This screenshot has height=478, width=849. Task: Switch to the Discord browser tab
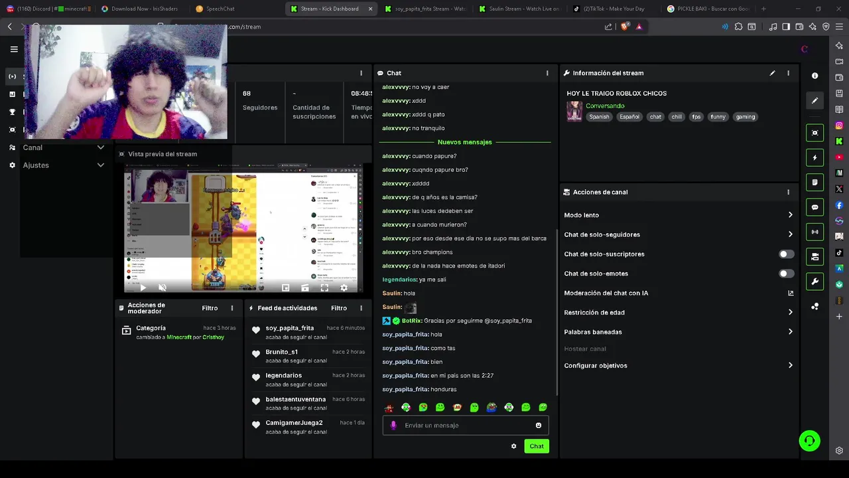[48, 9]
